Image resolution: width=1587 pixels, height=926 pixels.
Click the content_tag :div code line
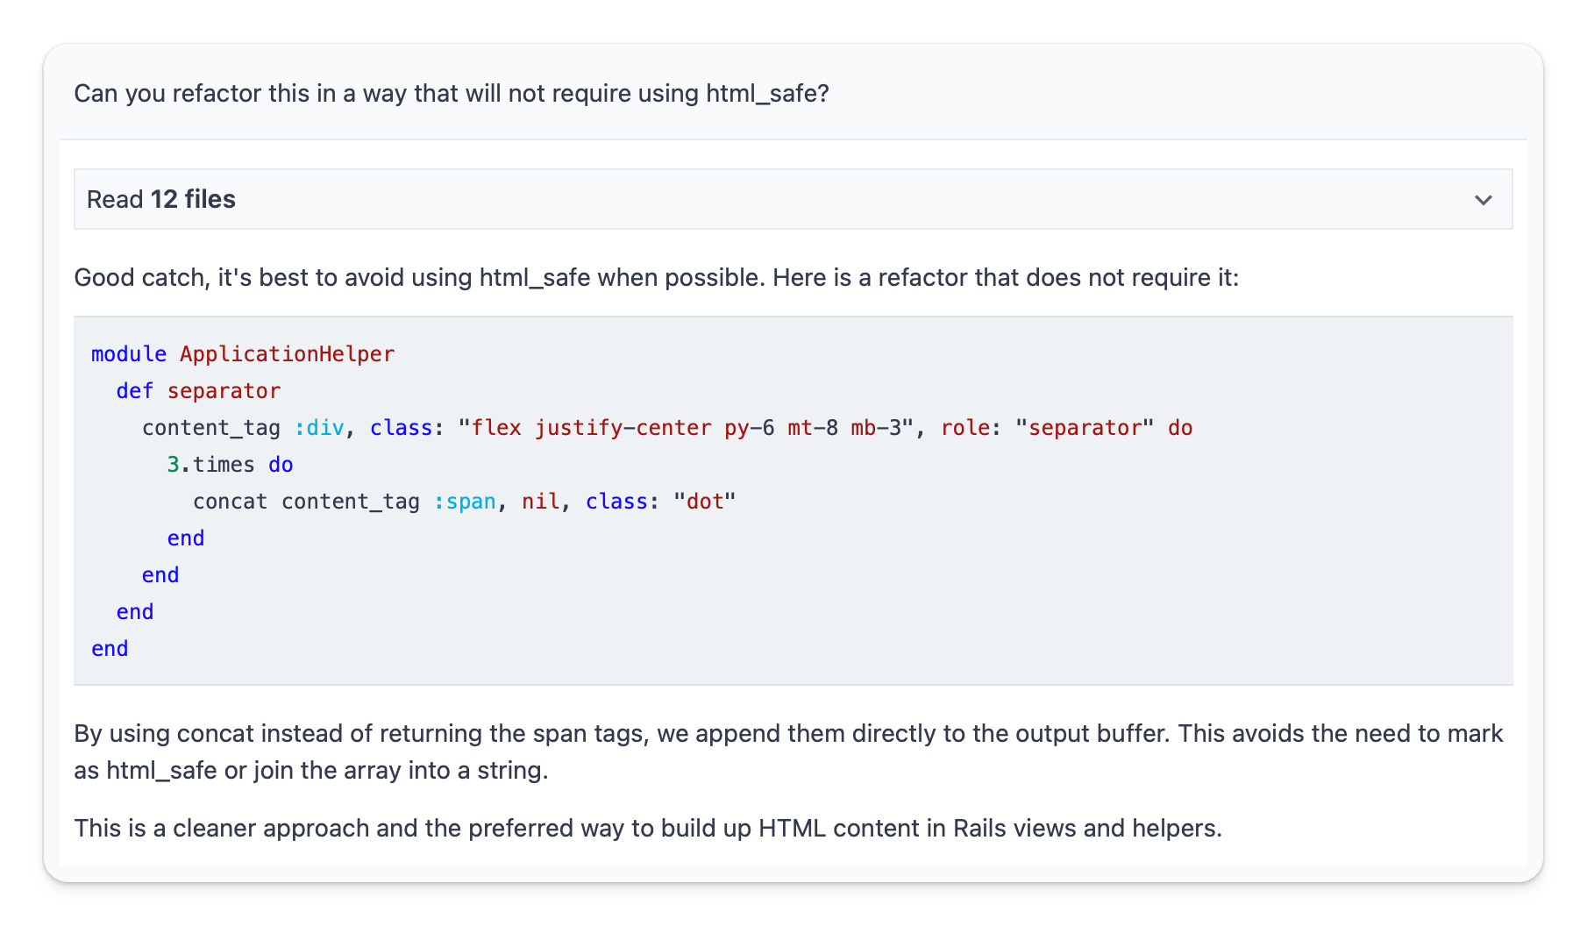[667, 428]
